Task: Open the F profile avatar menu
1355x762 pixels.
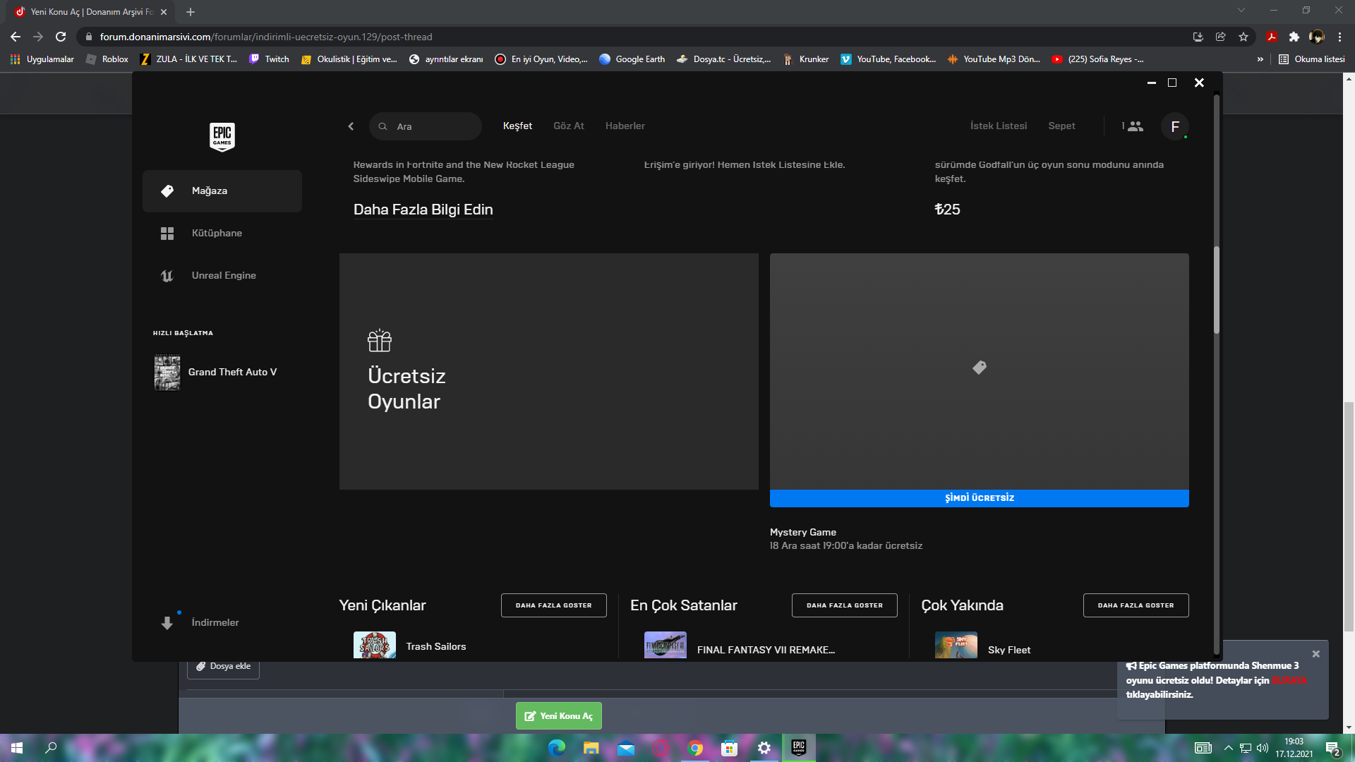Action: coord(1174,127)
